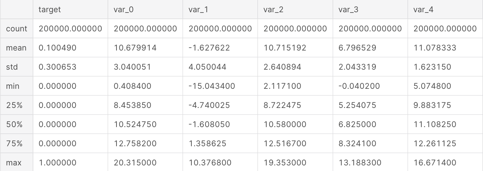Click the count row label
The image size is (483, 171).
[16, 29]
